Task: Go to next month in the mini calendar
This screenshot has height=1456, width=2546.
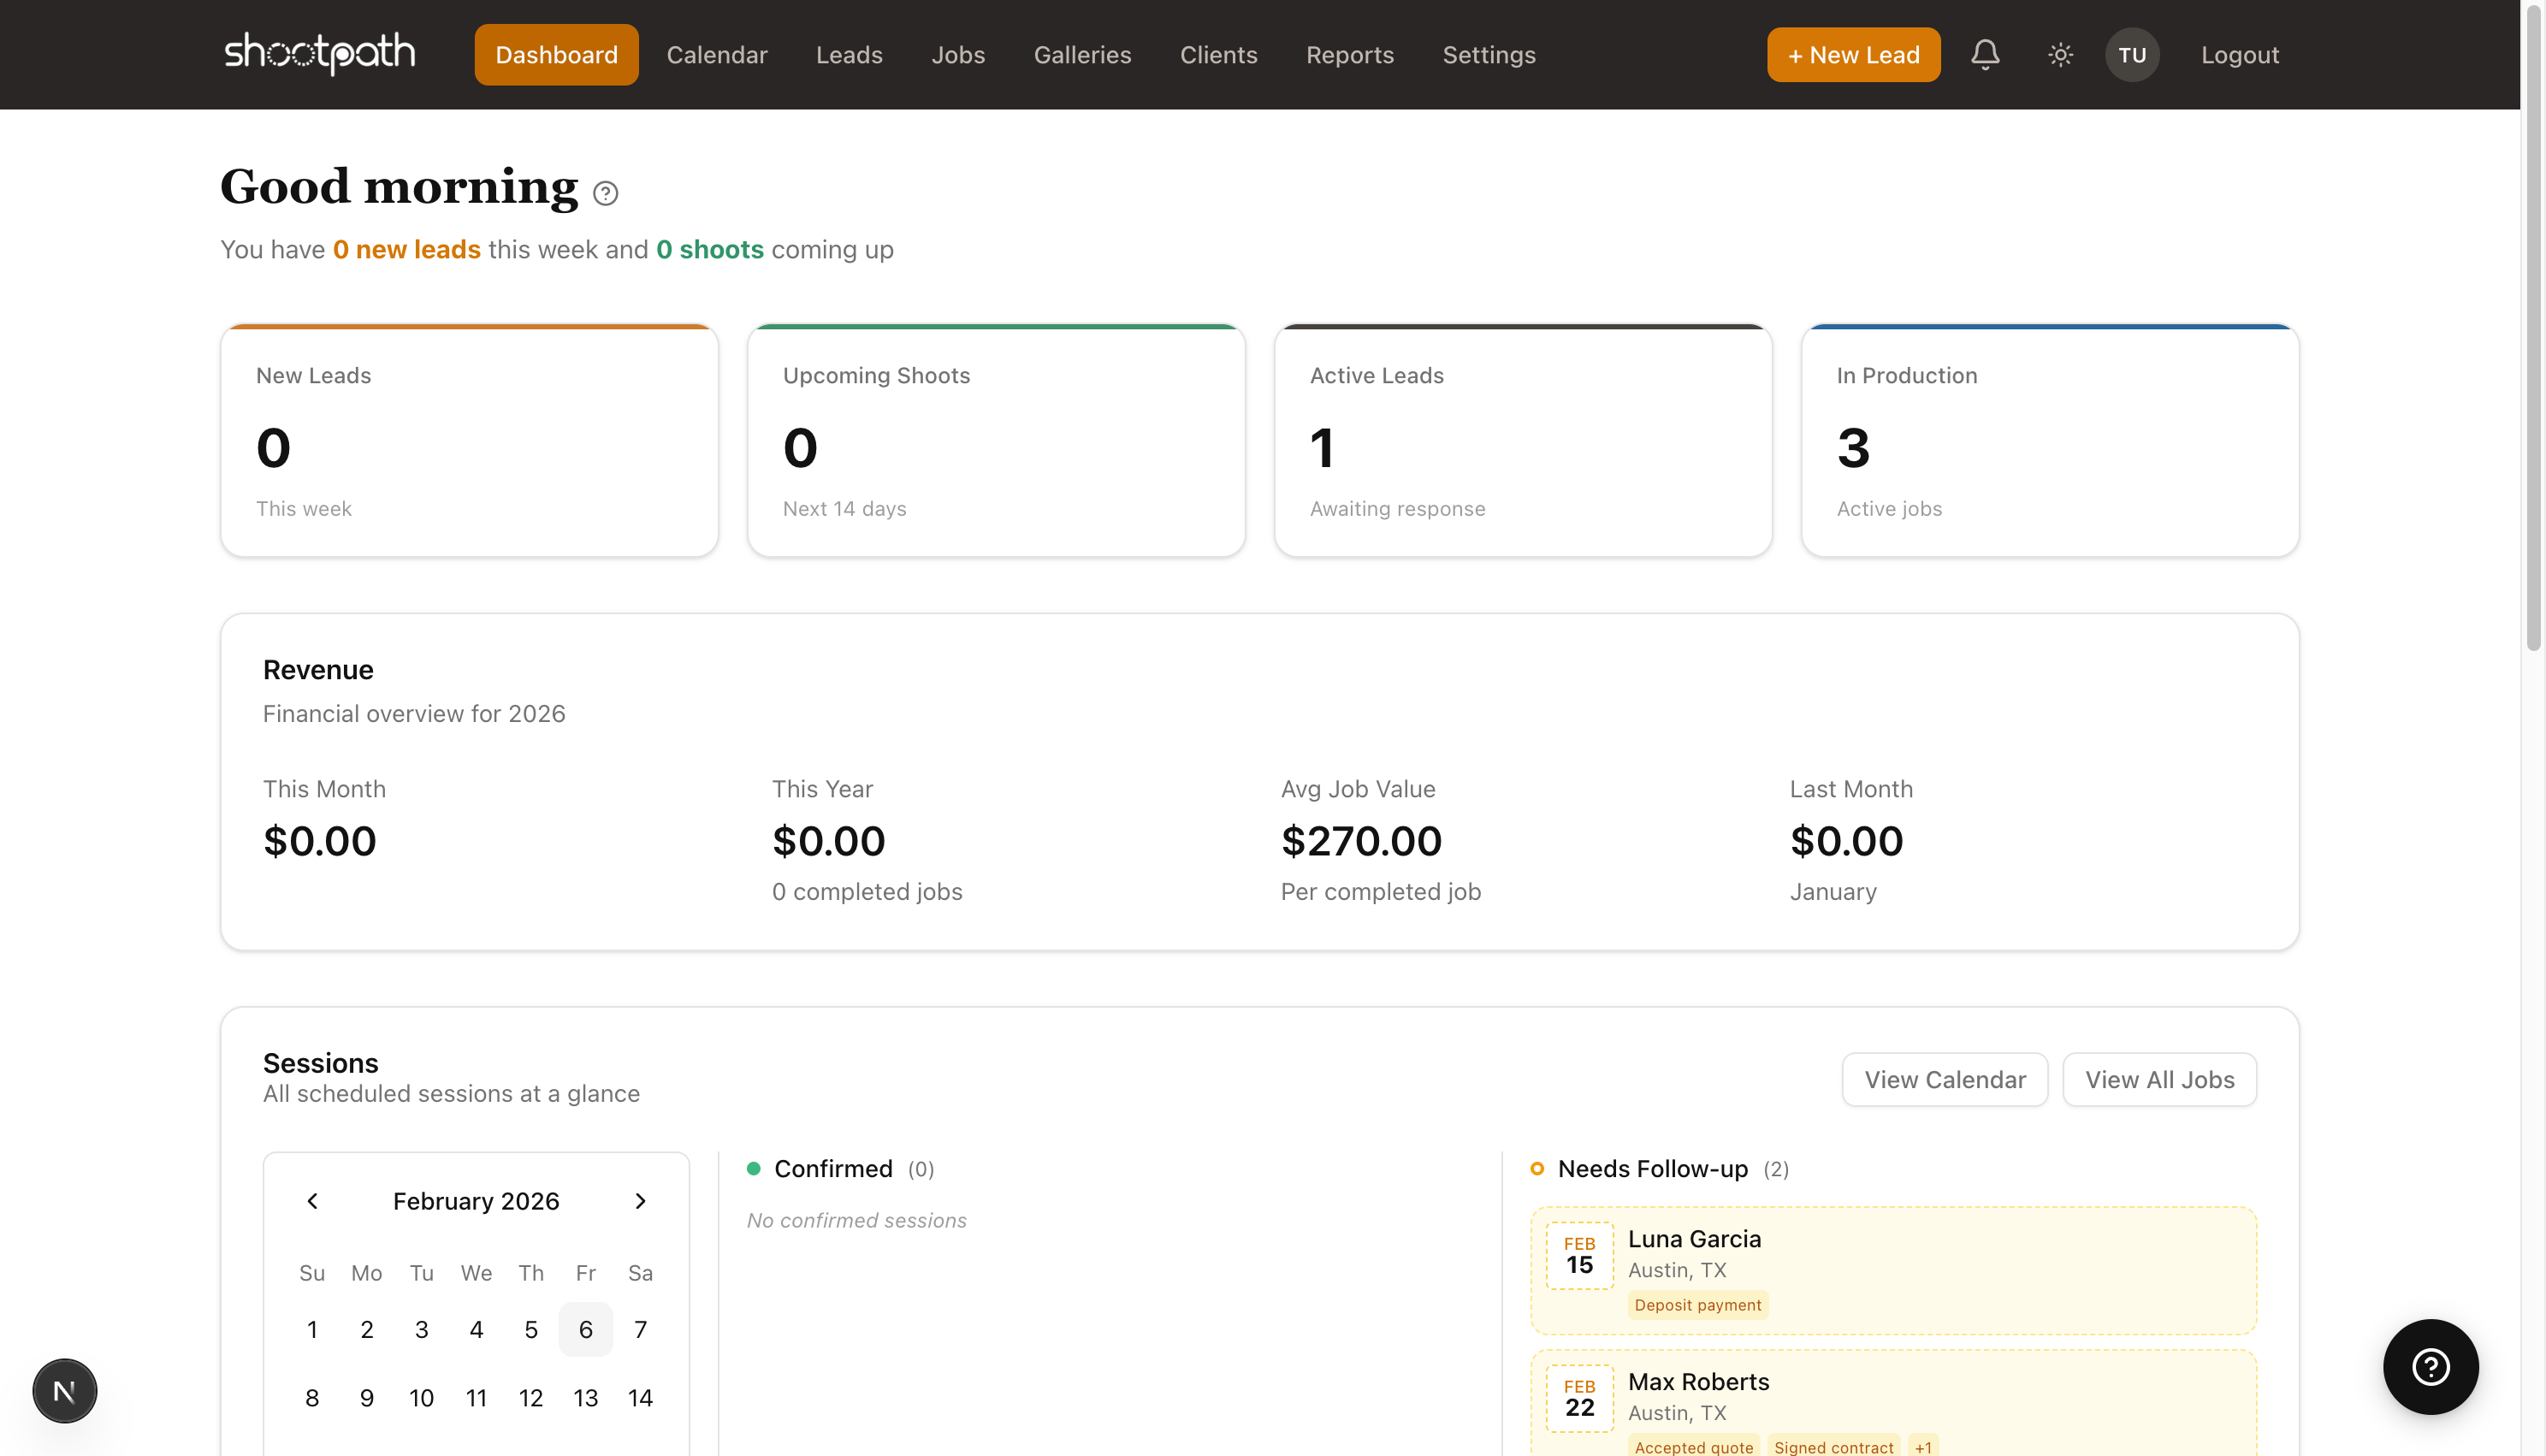Action: [641, 1201]
